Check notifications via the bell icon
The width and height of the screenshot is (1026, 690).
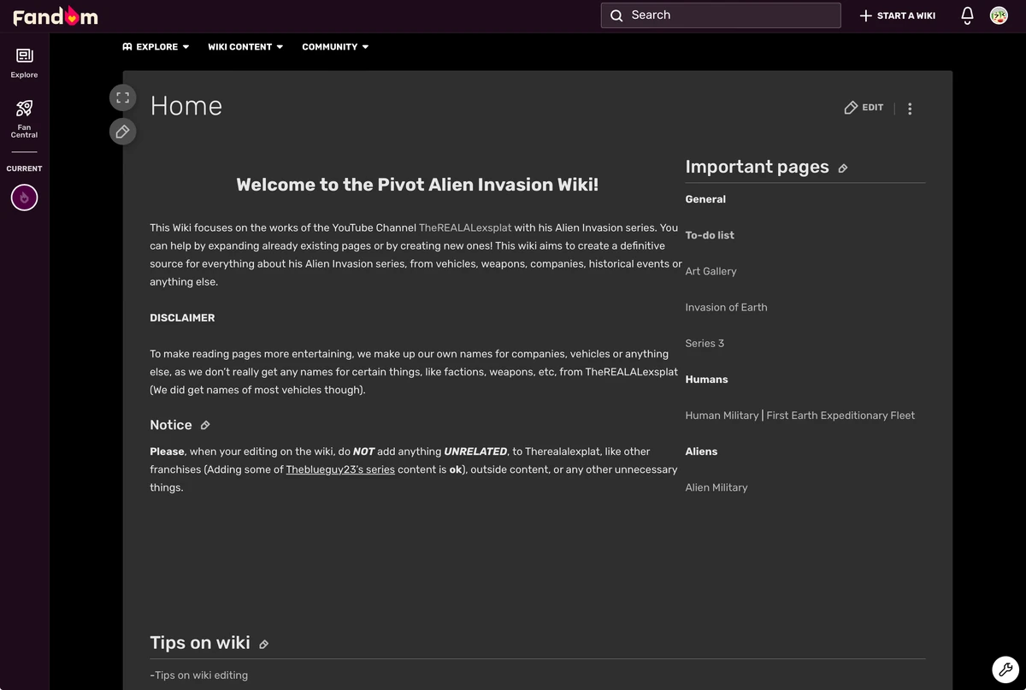pos(966,15)
